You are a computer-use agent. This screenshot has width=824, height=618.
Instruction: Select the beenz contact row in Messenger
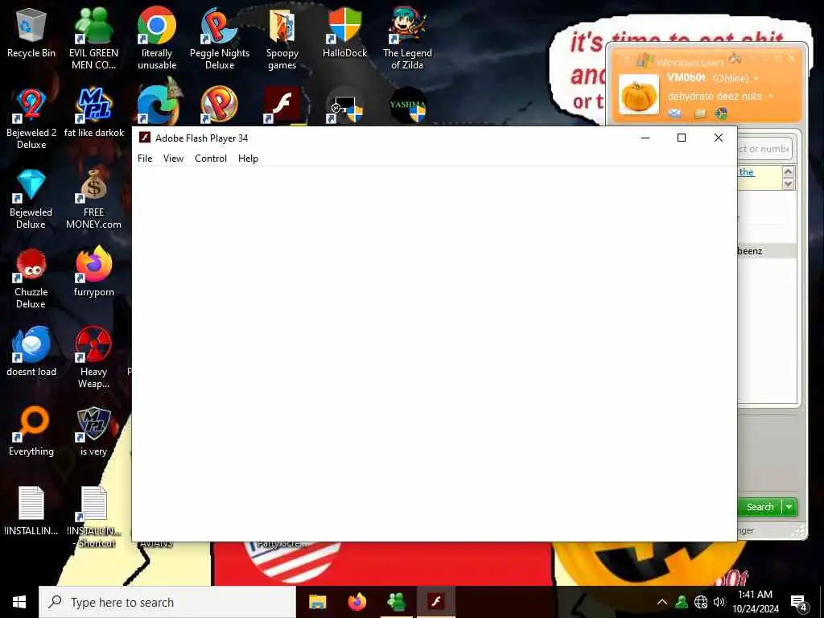766,251
